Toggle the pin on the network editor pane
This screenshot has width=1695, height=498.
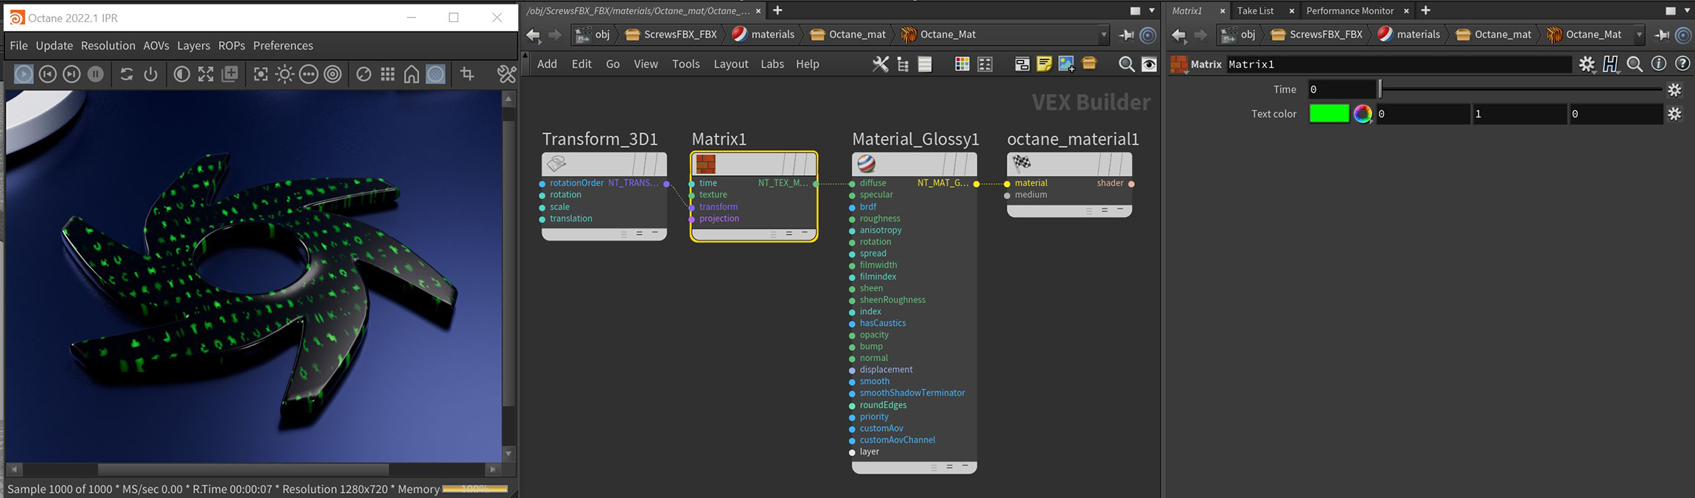1126,35
